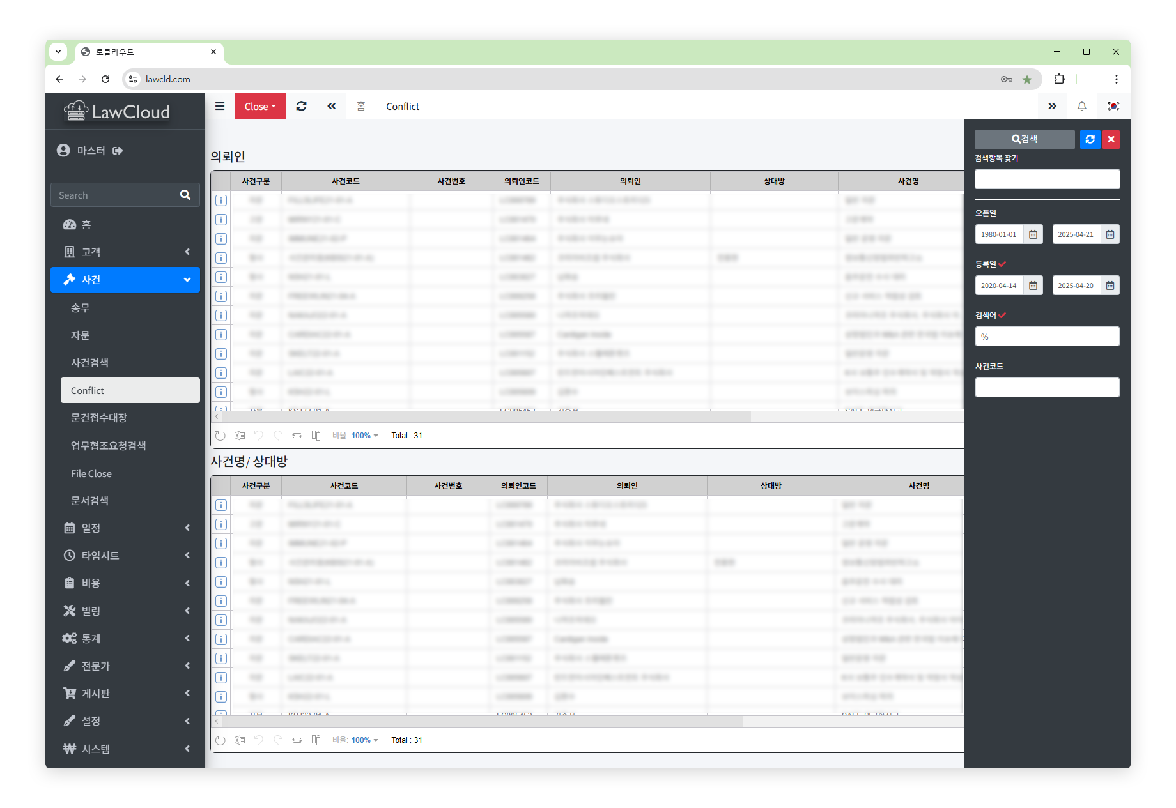Open the 100% ratio dropdown in upper grid
The height and width of the screenshot is (808, 1176).
[x=364, y=436]
